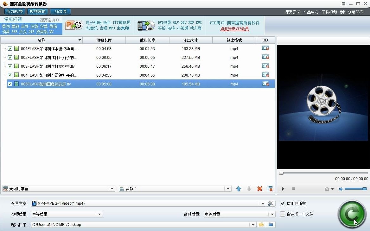This screenshot has width=370, height=231.
Task: Open the 音轨 audio track dropdown
Action: coord(228,188)
